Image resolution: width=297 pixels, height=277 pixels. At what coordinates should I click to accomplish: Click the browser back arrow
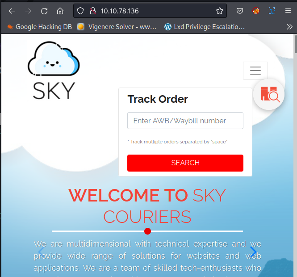click(12, 11)
